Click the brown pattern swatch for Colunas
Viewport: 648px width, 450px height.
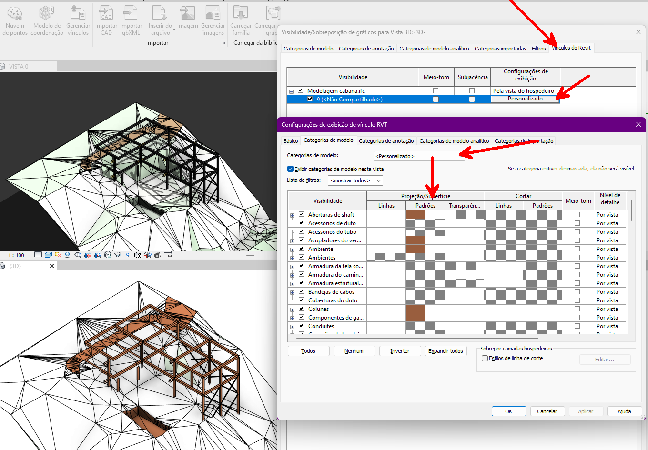point(415,309)
